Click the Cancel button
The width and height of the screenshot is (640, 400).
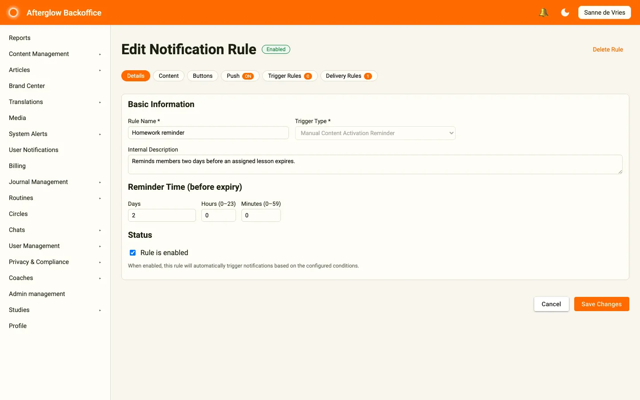(551, 304)
